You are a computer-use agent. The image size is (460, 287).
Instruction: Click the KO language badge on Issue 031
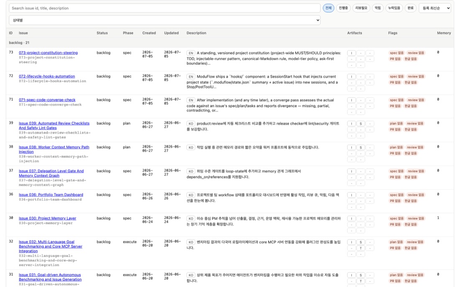click(191, 275)
